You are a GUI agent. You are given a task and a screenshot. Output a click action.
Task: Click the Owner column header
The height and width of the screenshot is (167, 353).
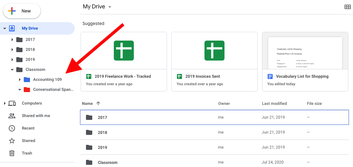[224, 104]
